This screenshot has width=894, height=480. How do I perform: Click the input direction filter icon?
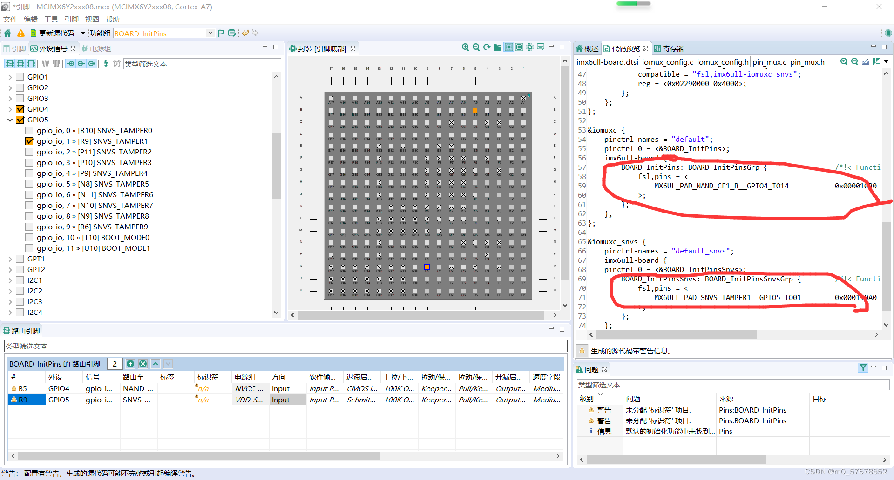[x=71, y=64]
